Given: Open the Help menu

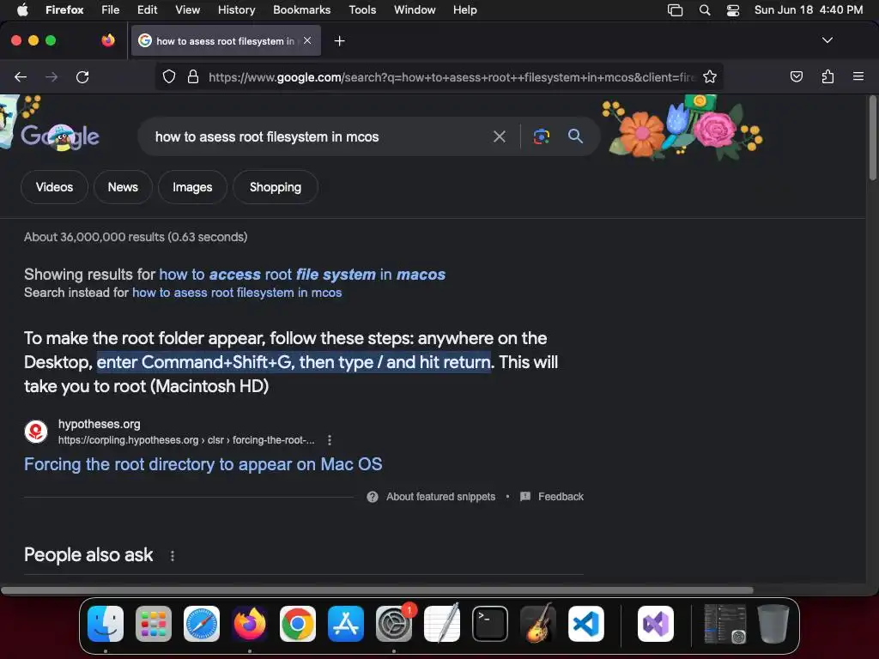Looking at the screenshot, I should [x=464, y=10].
